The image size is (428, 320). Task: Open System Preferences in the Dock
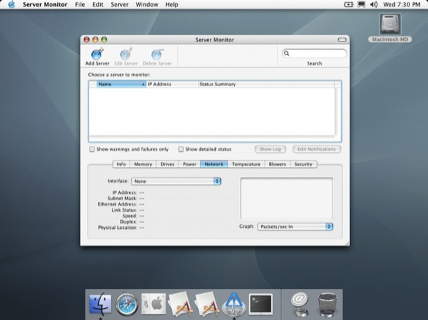pyautogui.click(x=153, y=304)
